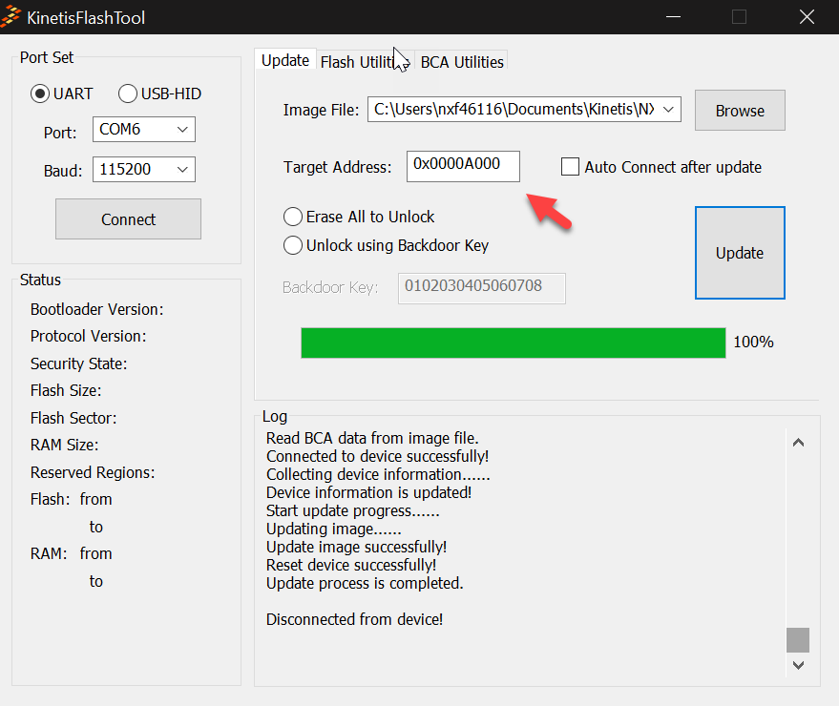
Task: Expand the Image File path dropdown
Action: pos(668,110)
